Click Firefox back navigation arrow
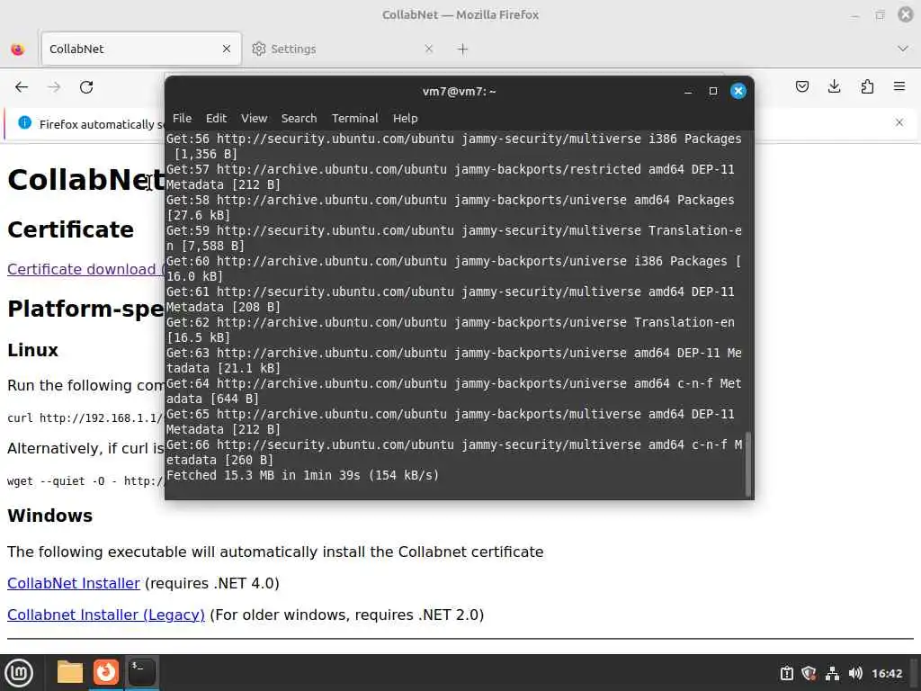This screenshot has height=691, width=921. coord(22,87)
